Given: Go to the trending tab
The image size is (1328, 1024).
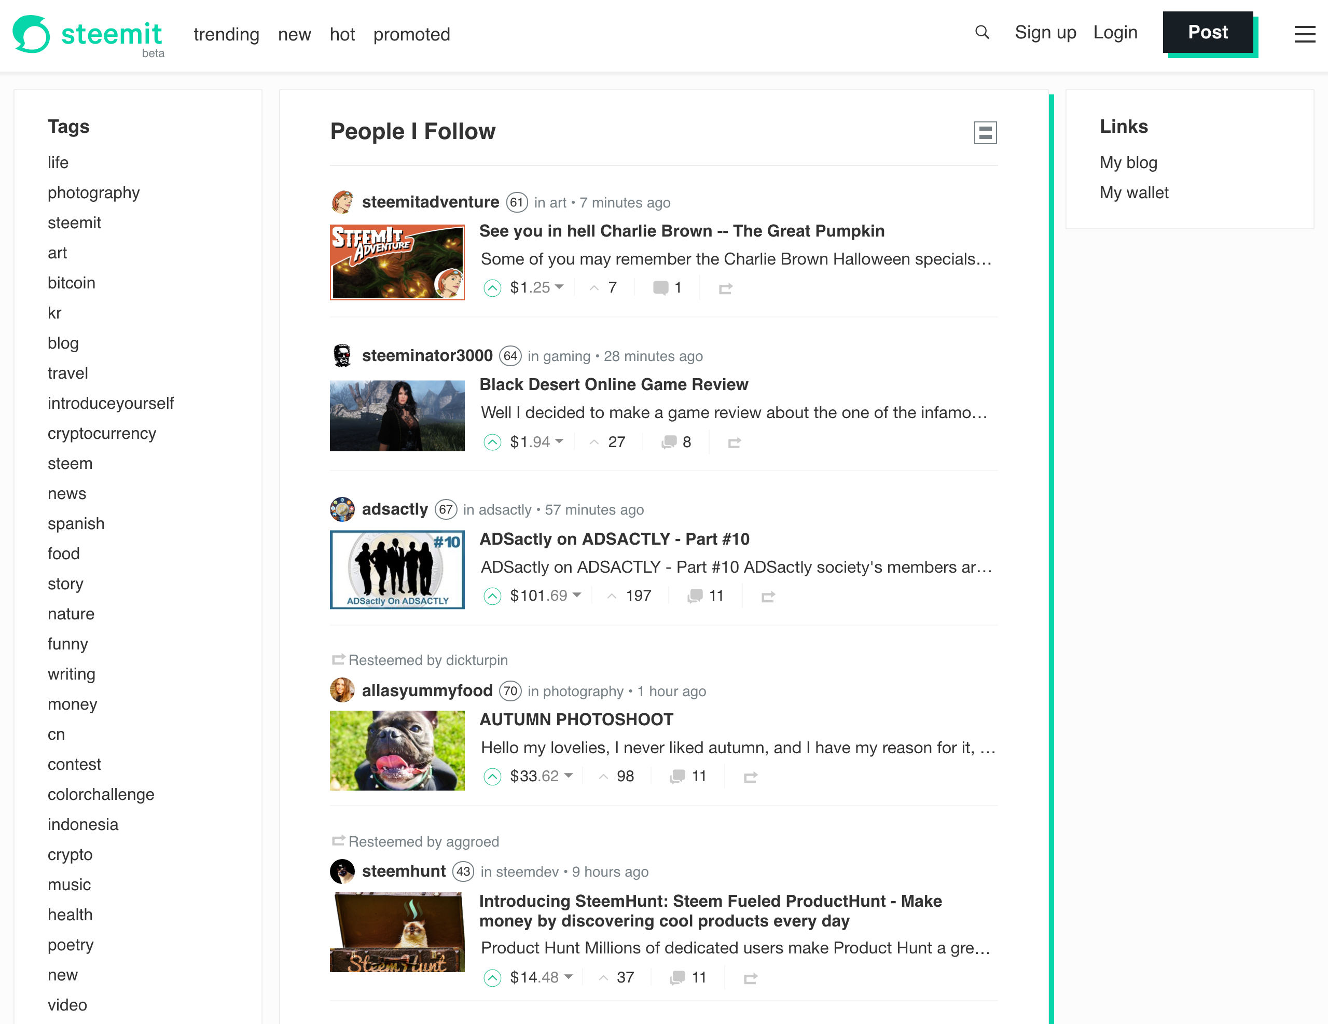Looking at the screenshot, I should (226, 34).
